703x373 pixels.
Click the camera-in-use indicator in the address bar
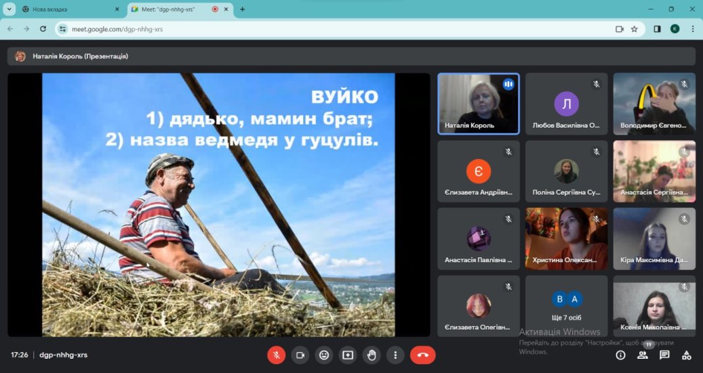[620, 29]
